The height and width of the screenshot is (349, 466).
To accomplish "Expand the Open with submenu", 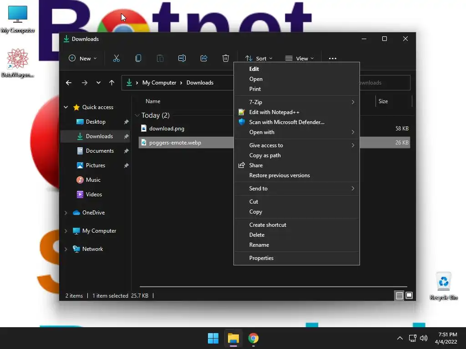I will pyautogui.click(x=297, y=132).
